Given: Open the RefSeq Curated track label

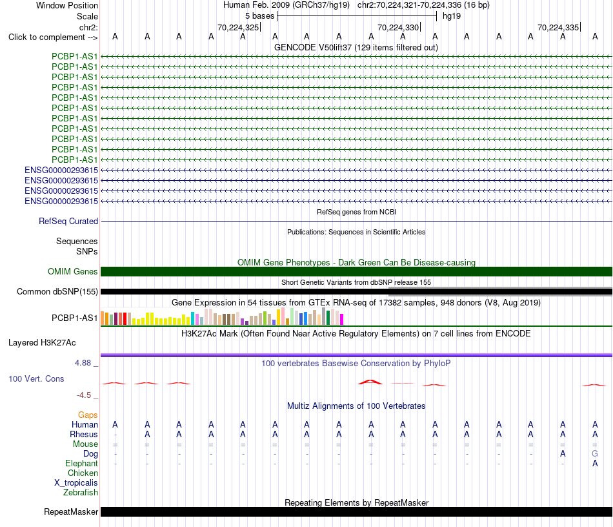Looking at the screenshot, I should (68, 221).
